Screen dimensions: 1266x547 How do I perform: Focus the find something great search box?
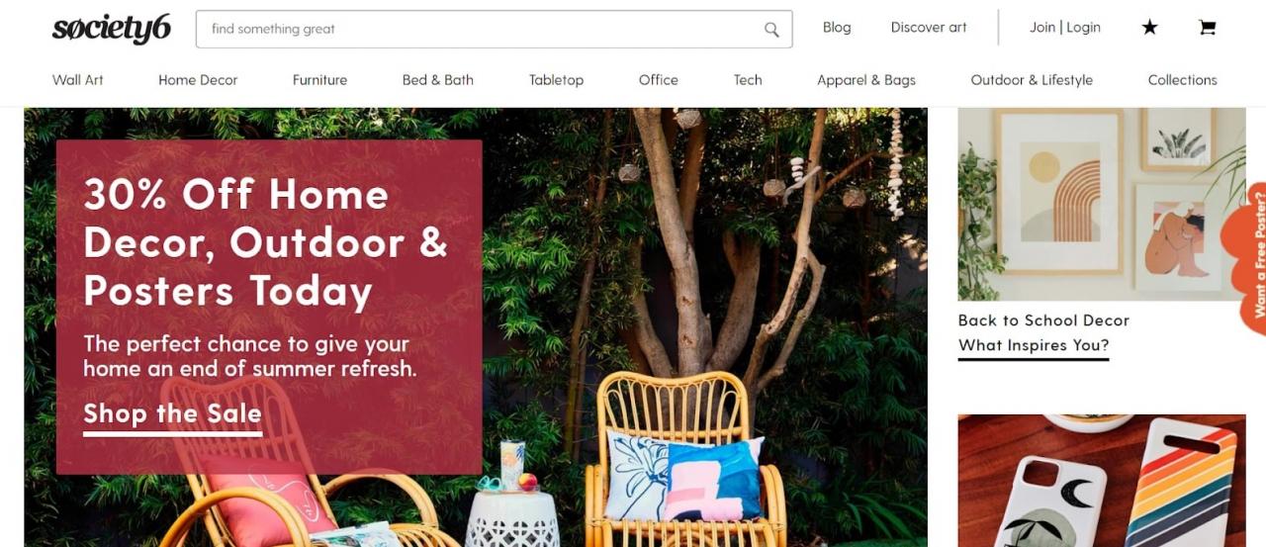pos(494,29)
